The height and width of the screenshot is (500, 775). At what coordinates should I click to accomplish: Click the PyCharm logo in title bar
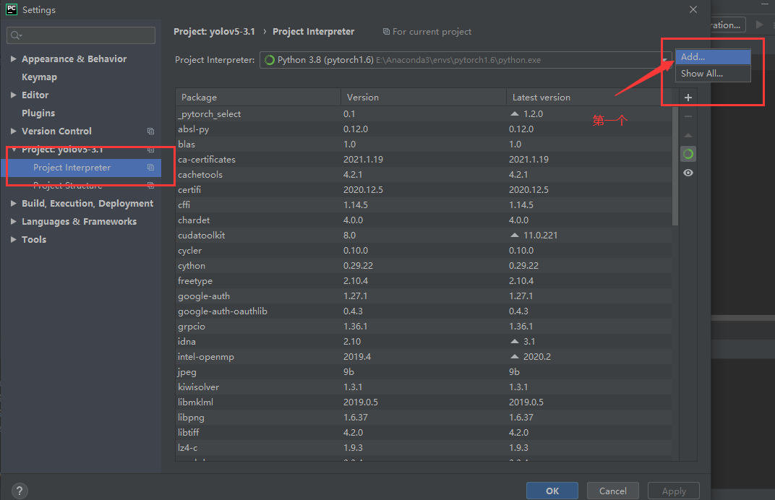pyautogui.click(x=11, y=9)
